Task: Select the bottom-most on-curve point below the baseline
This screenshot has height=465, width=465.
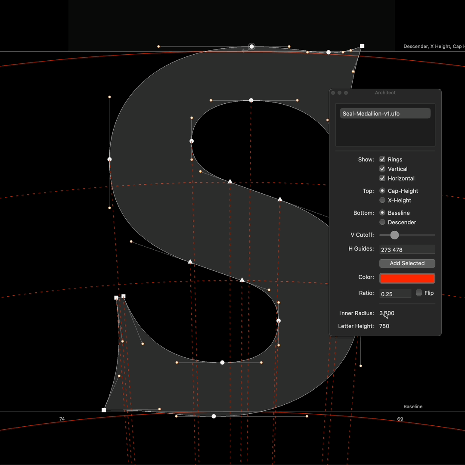Action: click(214, 416)
